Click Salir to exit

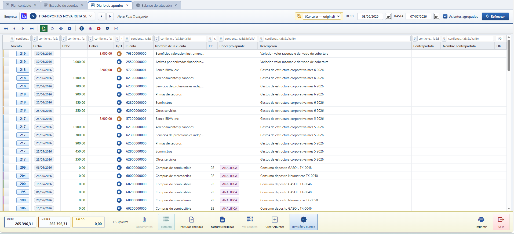point(501,222)
